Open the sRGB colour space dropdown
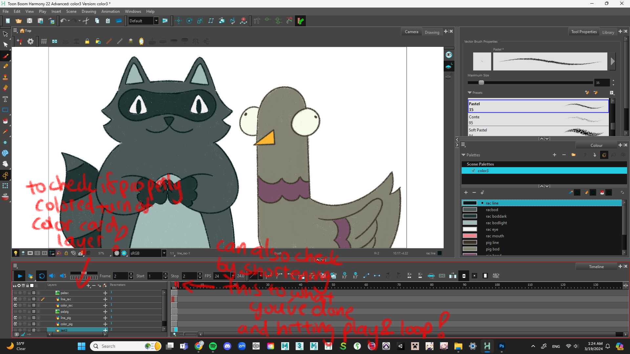This screenshot has width=630, height=354. [x=164, y=253]
